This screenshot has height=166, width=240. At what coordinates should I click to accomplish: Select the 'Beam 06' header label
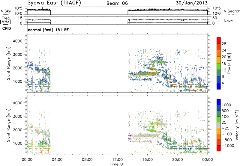click(x=117, y=3)
